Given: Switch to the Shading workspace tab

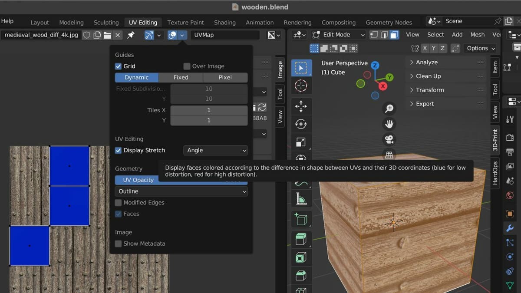Looking at the screenshot, I should coord(225,23).
